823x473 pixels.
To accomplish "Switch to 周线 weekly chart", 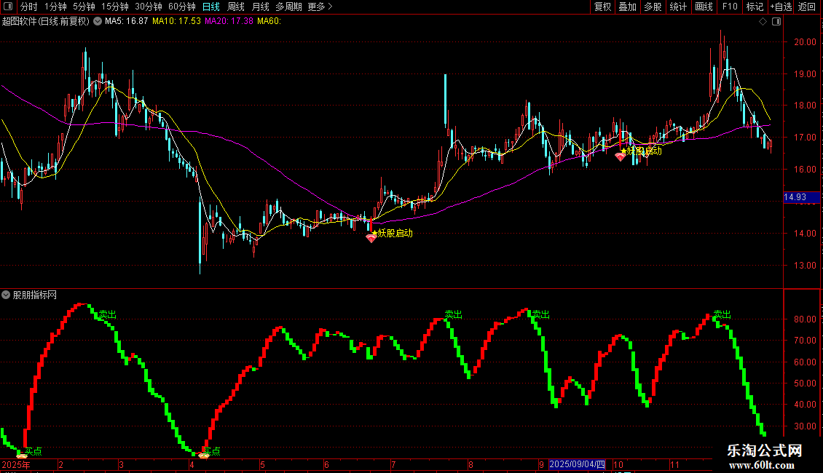I will point(236,7).
